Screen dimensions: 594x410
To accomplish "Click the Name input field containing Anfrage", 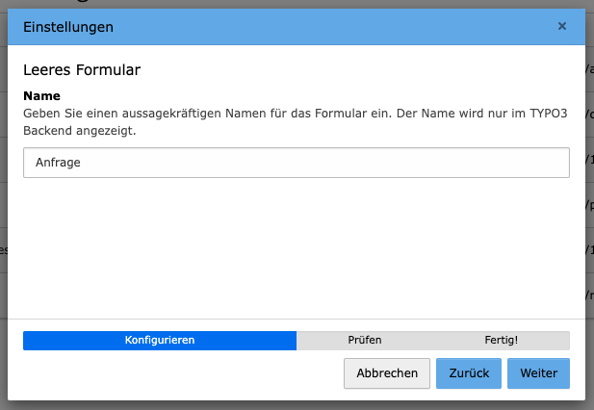I will 297,163.
